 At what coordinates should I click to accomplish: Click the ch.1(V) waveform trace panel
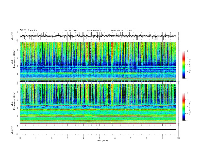pyautogui.click(x=99, y=36)
